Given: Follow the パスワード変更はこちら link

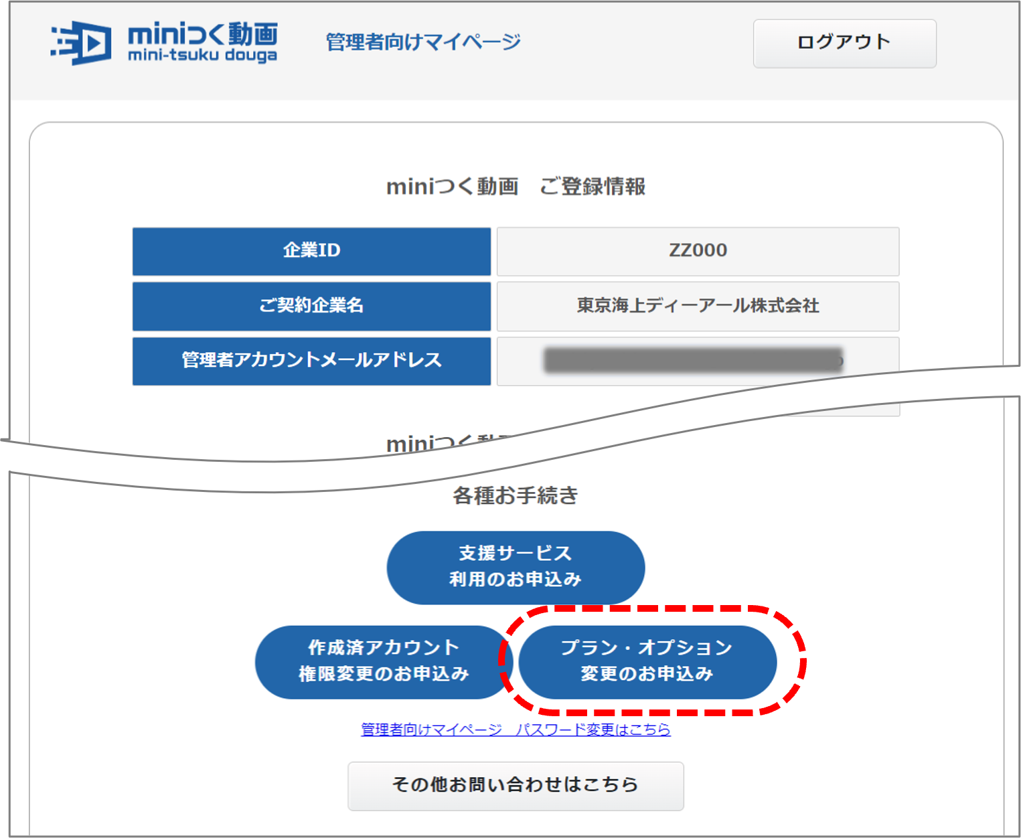Looking at the screenshot, I should (x=516, y=730).
